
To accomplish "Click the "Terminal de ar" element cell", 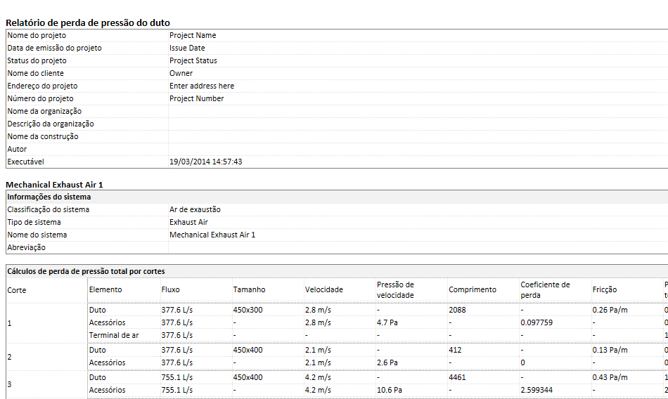I will 114,336.
